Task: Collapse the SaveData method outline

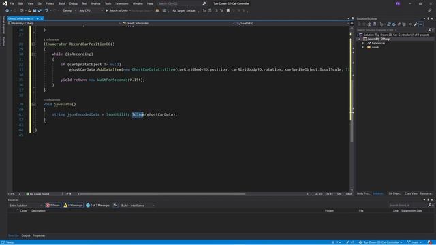Action: click(x=33, y=104)
